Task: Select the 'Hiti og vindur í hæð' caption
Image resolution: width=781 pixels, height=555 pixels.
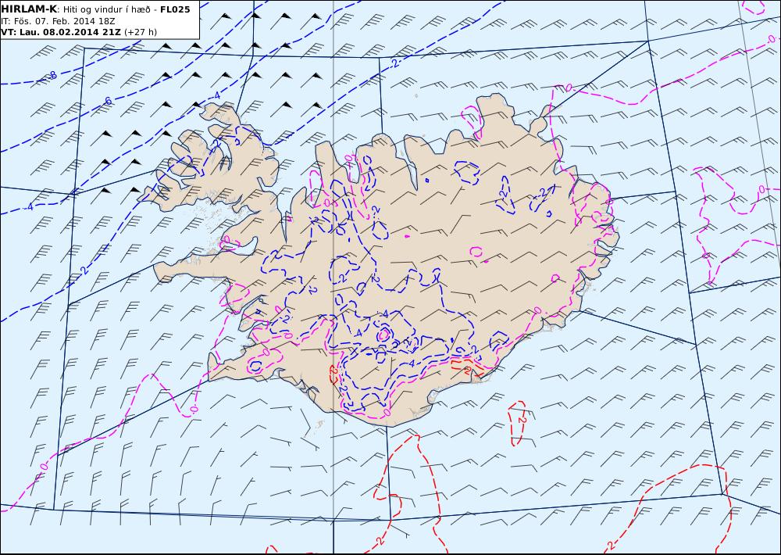Action: [x=106, y=9]
